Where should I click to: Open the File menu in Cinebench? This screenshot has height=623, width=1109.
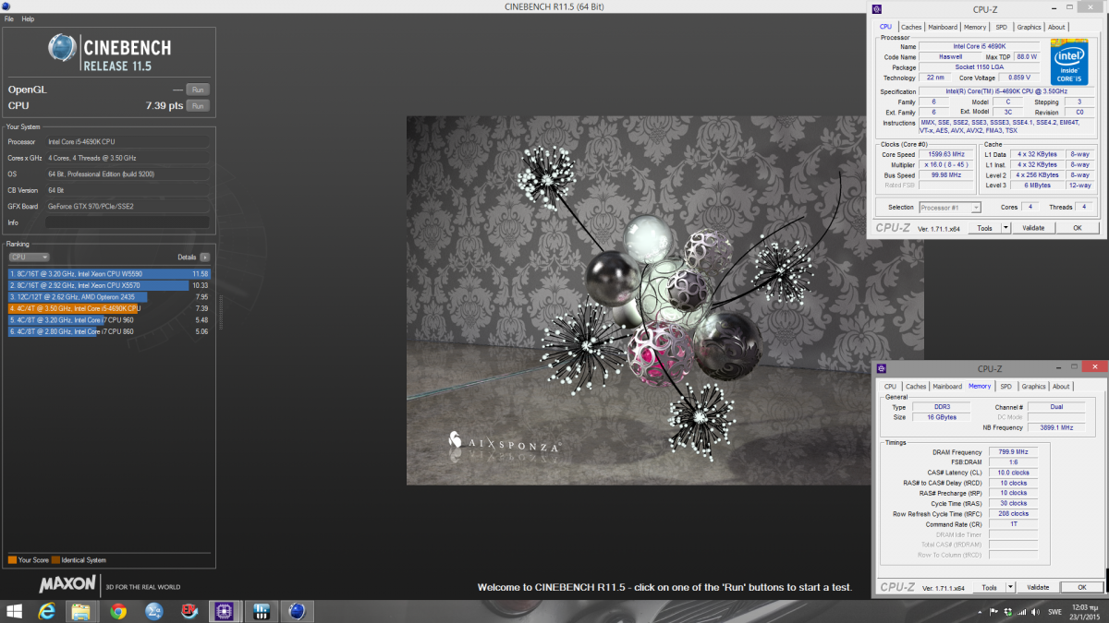pos(9,18)
